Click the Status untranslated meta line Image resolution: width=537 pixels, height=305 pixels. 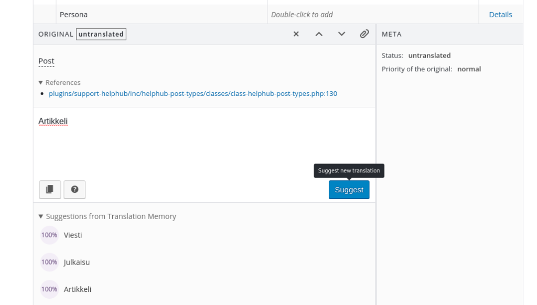(416, 56)
